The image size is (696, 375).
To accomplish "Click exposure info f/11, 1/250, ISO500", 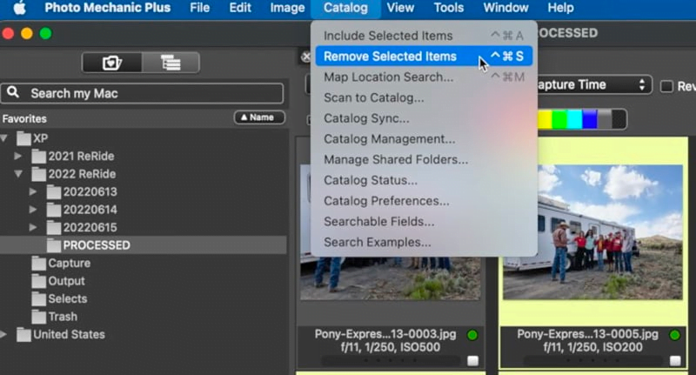I will pyautogui.click(x=390, y=347).
